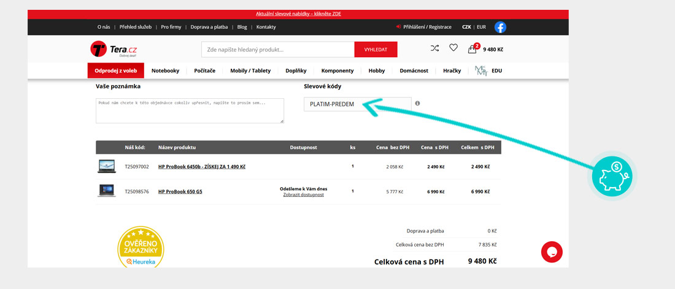This screenshot has height=289, width=675.
Task: Click the Facebook icon in header
Action: click(x=500, y=27)
